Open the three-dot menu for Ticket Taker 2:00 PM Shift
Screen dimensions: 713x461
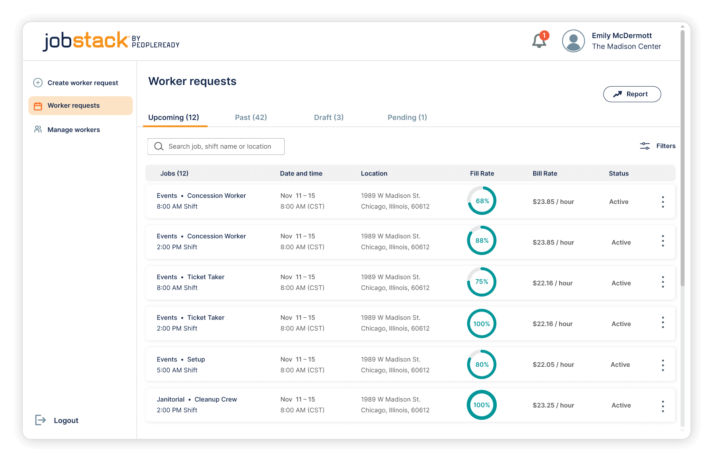click(663, 322)
